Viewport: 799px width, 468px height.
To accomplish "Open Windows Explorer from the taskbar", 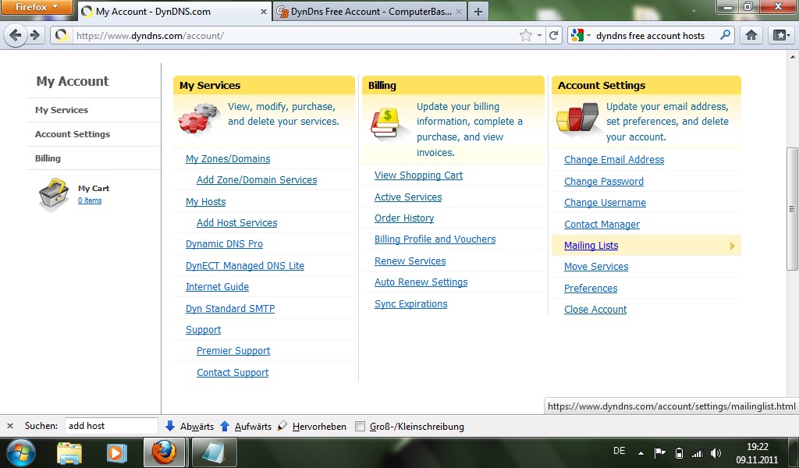I will 69,452.
